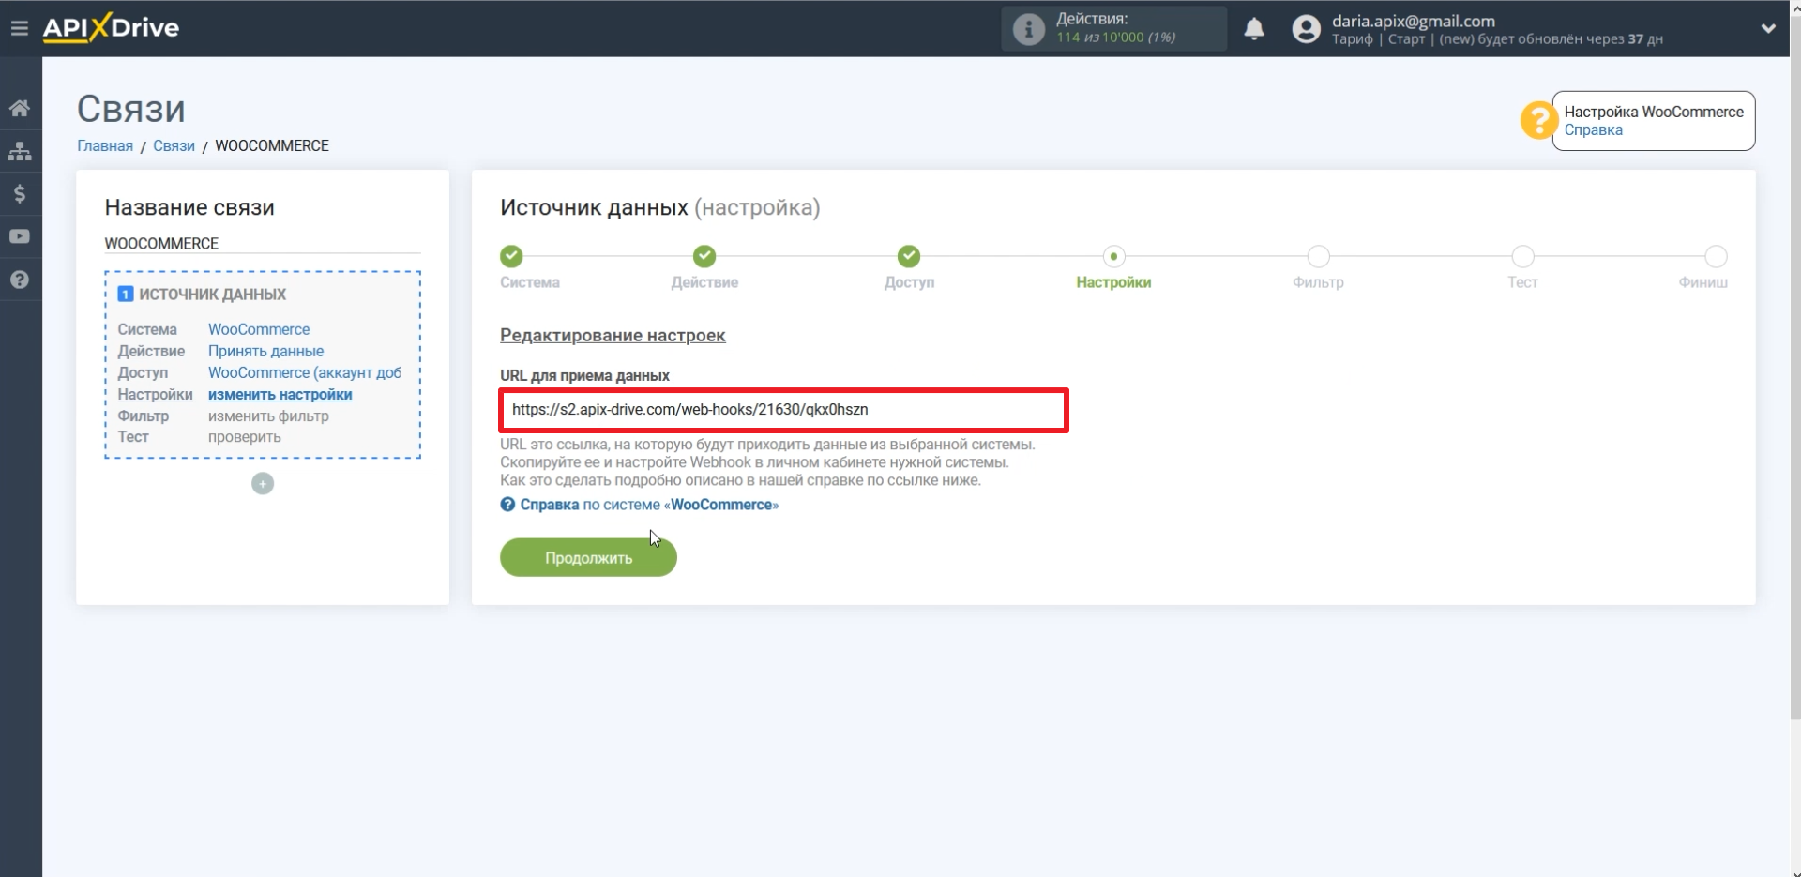The width and height of the screenshot is (1801, 877).
Task: Edit the connection name WOOCOMMERCE field
Action: pos(263,243)
